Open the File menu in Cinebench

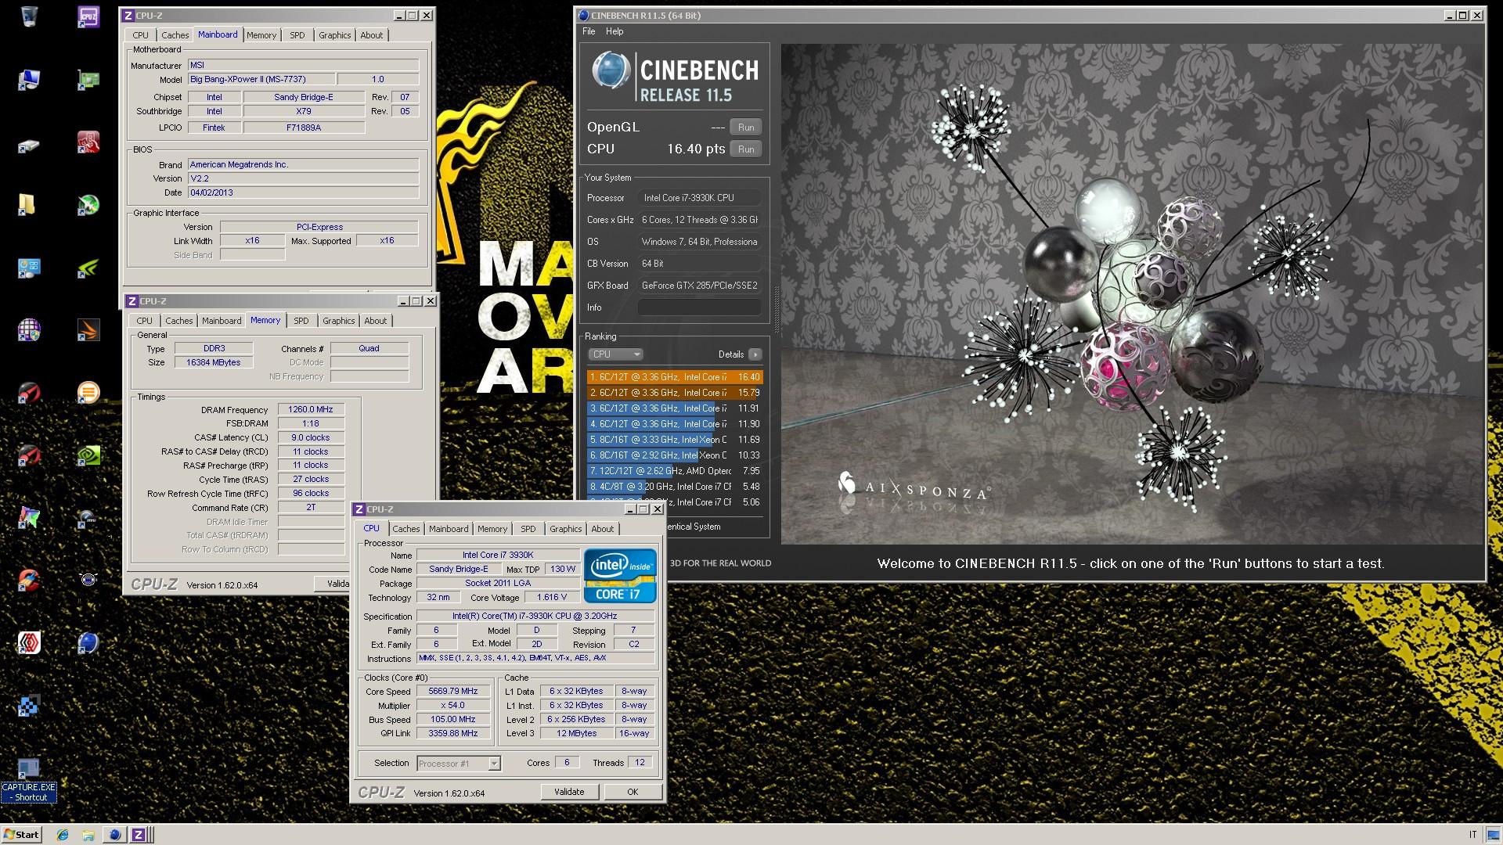[x=589, y=31]
